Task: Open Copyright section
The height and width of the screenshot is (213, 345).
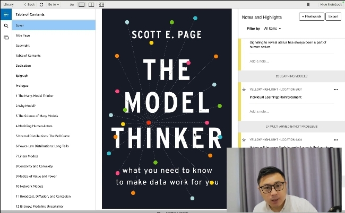Action: click(x=54, y=46)
